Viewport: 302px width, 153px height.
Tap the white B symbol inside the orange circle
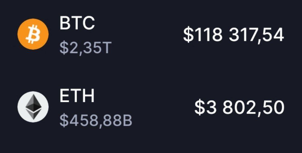tap(33, 34)
